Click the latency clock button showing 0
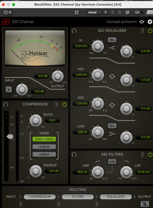 point(7,12)
